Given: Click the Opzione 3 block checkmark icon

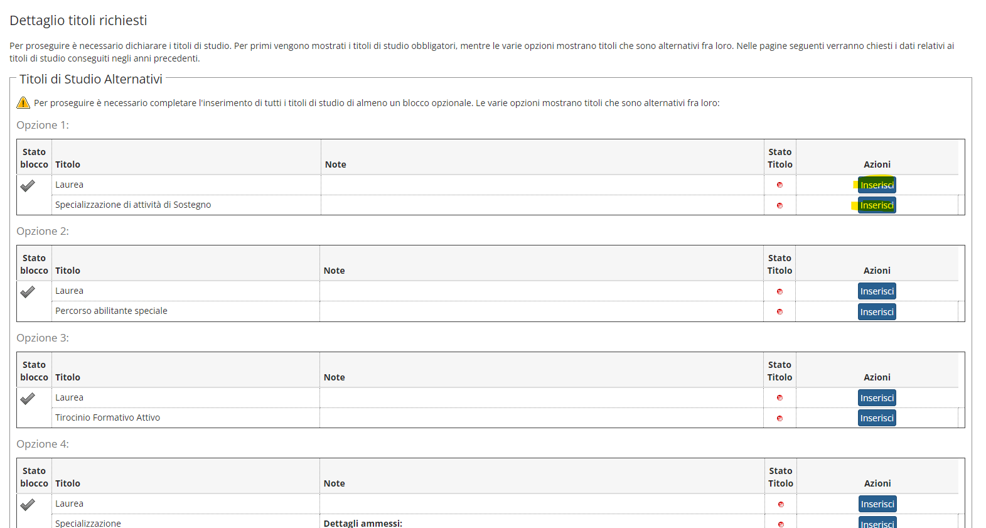Looking at the screenshot, I should (x=28, y=399).
